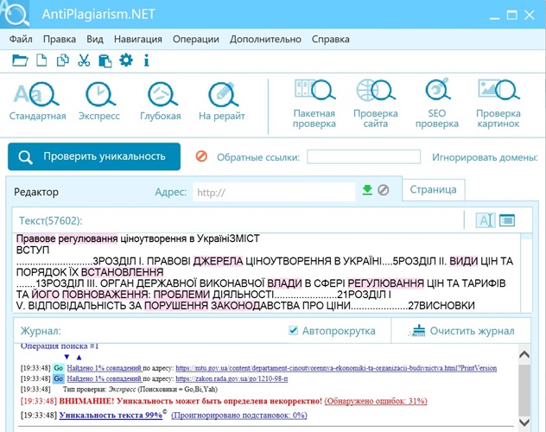Viewport: 546px width, 432px height.
Task: Click the scissors cut icon
Action: point(84,60)
